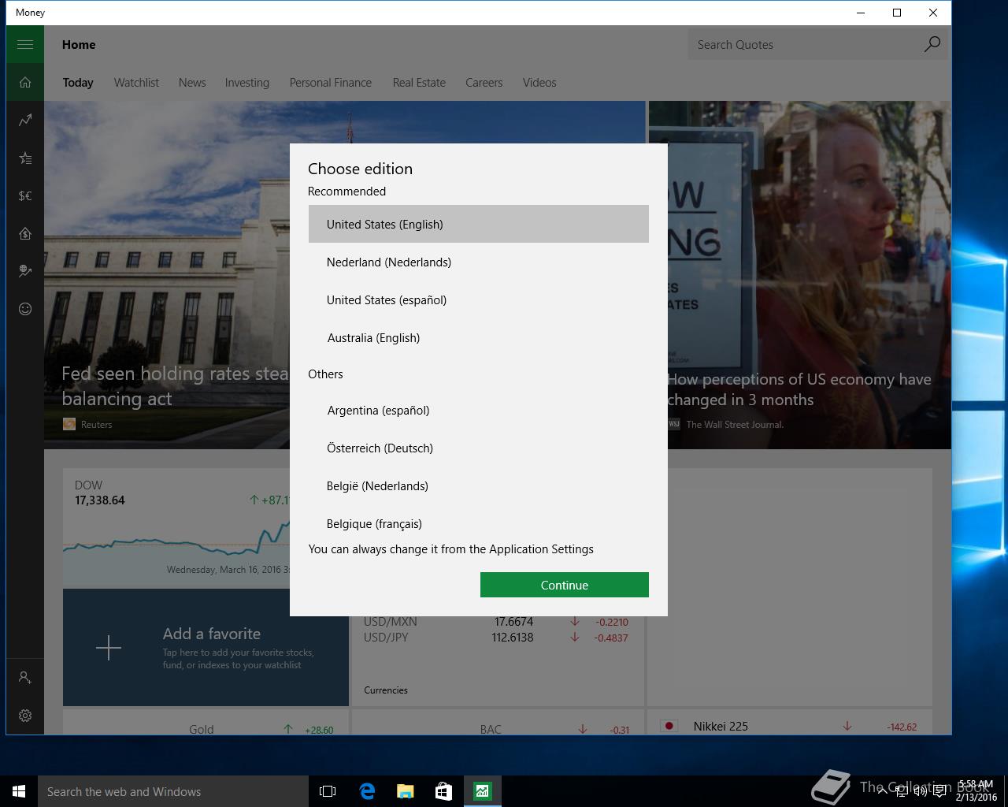The width and height of the screenshot is (1008, 807).
Task: Open the Nikkei 225 index row
Action: click(790, 726)
